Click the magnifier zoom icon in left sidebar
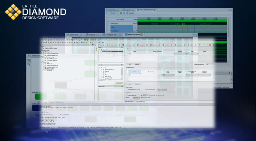This screenshot has height=141, width=256. pos(29,64)
